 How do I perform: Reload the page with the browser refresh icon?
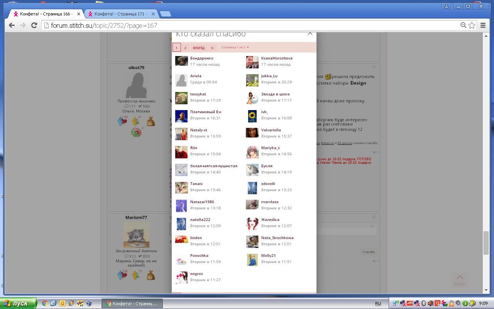[34, 25]
